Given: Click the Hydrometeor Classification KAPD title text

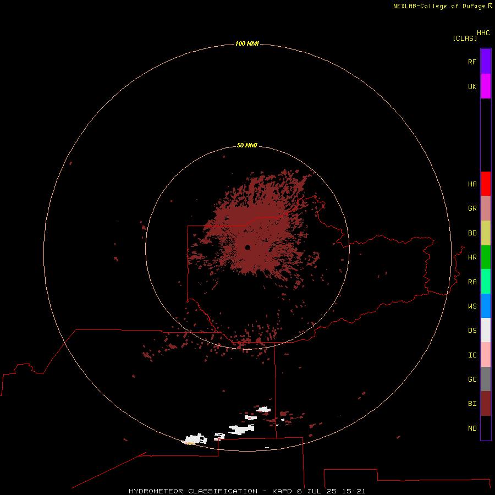Looking at the screenshot, I should (x=247, y=491).
